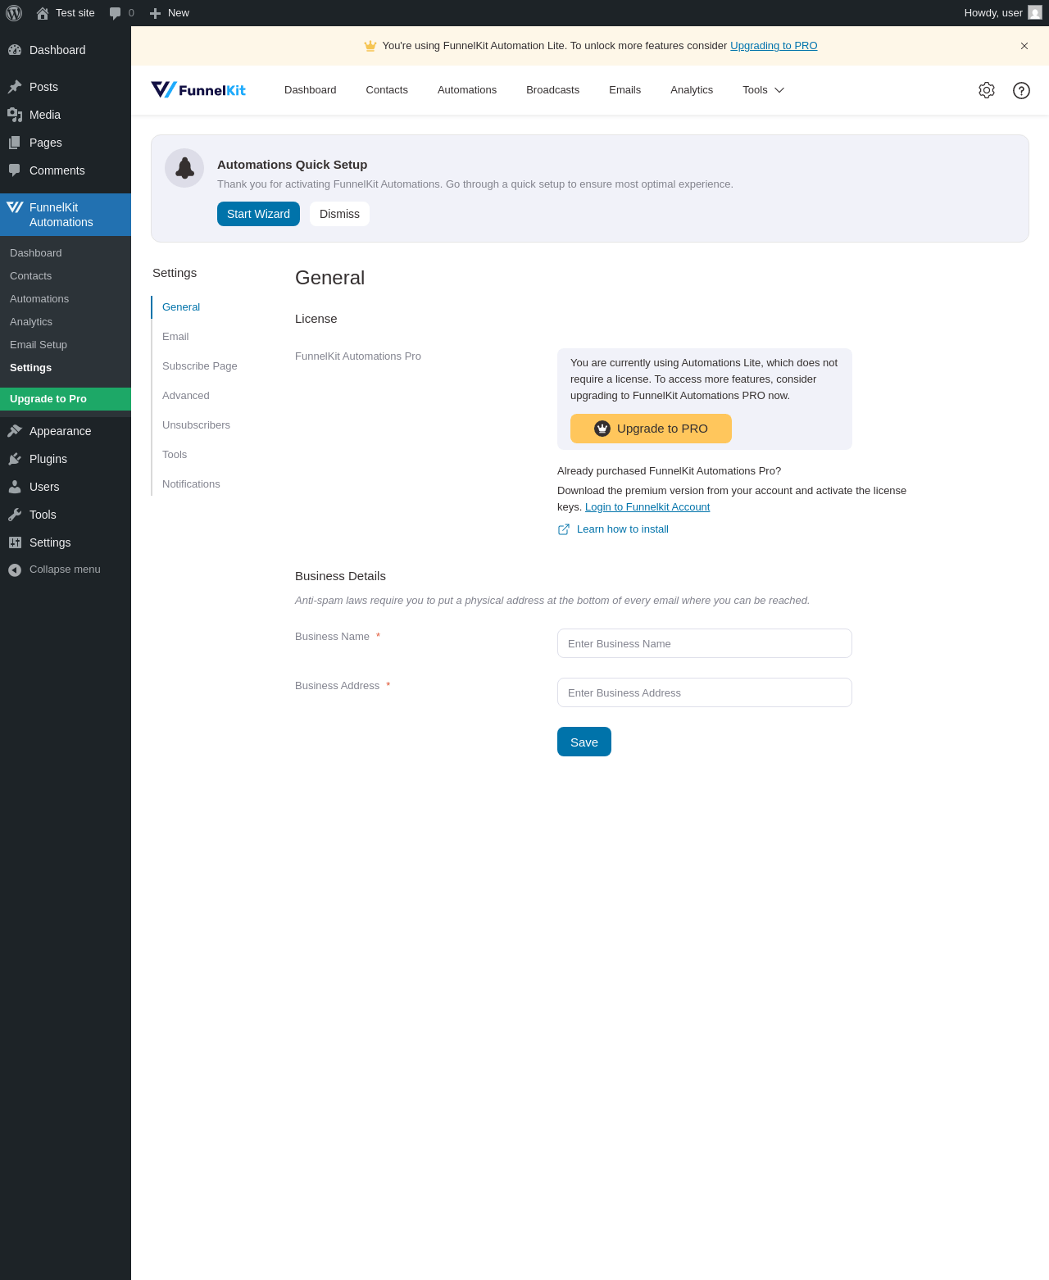Open the Tools settings tab
Screen dimensions: 1049x1280
(x=175, y=455)
